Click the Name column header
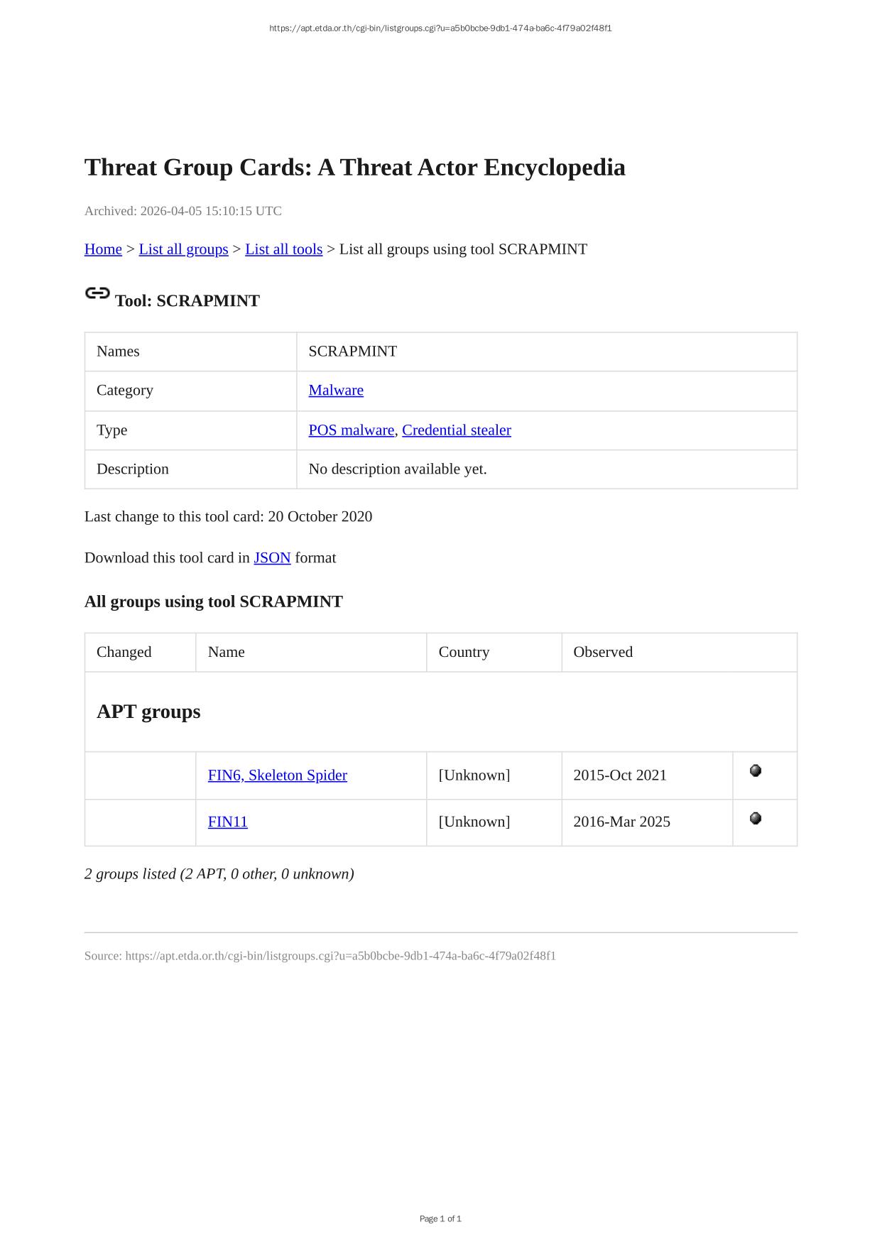 pyautogui.click(x=226, y=653)
